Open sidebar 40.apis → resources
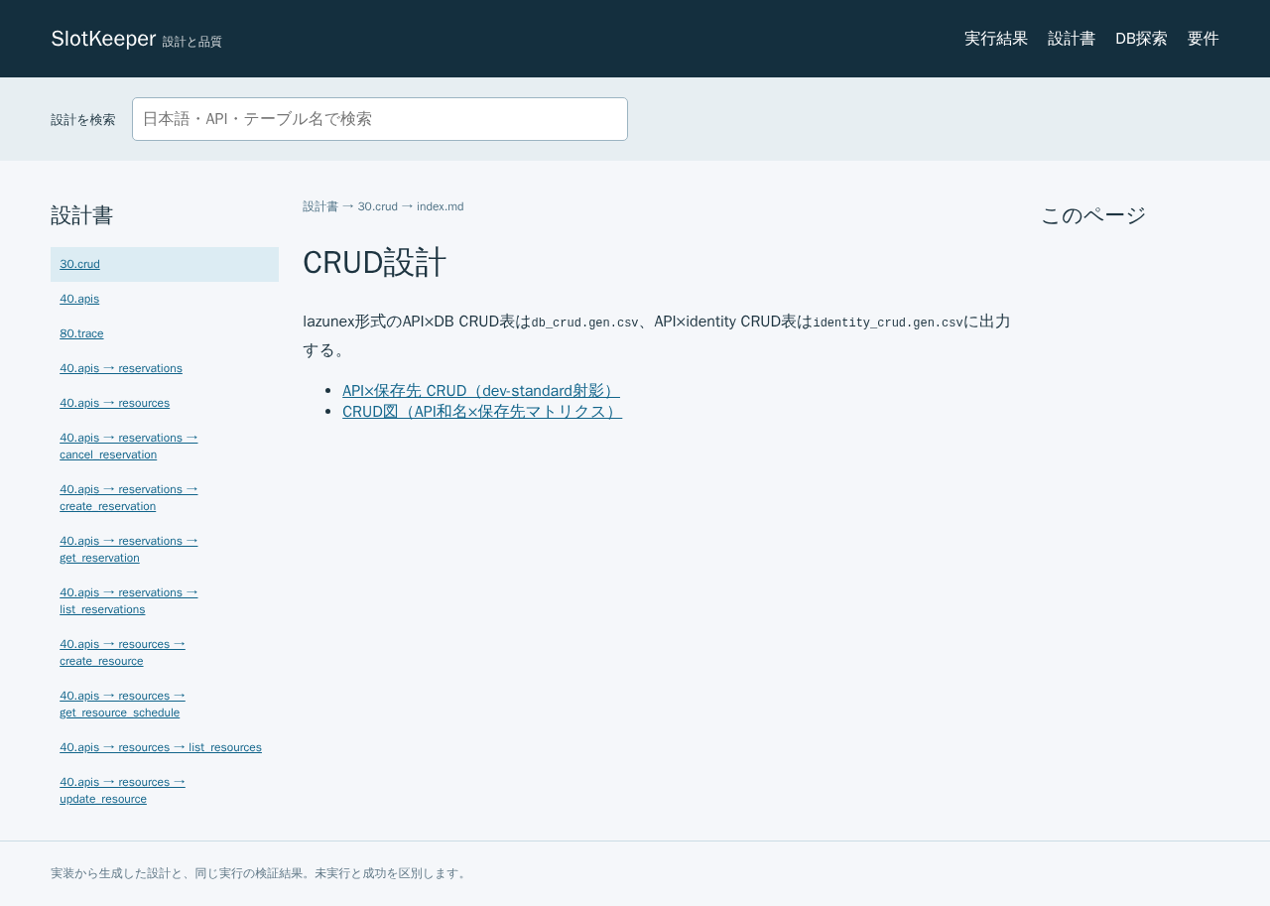The width and height of the screenshot is (1270, 906). [165, 403]
